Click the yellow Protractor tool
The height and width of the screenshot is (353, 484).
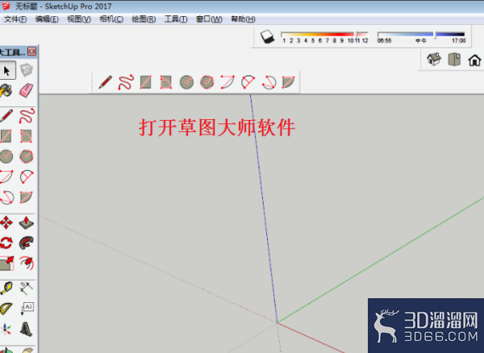point(6,309)
